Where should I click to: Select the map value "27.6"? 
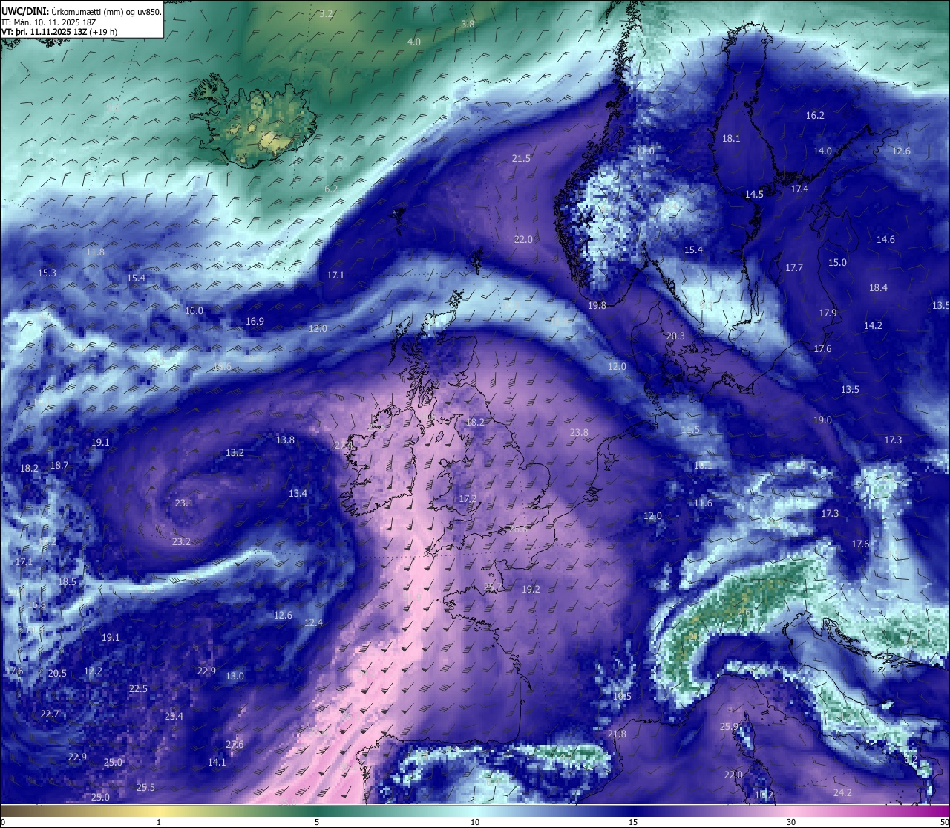(x=235, y=745)
